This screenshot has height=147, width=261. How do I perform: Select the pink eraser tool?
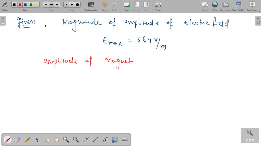click(x=17, y=140)
